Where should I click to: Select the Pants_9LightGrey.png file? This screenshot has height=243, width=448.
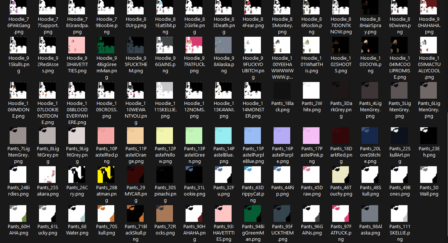(x=76, y=145)
